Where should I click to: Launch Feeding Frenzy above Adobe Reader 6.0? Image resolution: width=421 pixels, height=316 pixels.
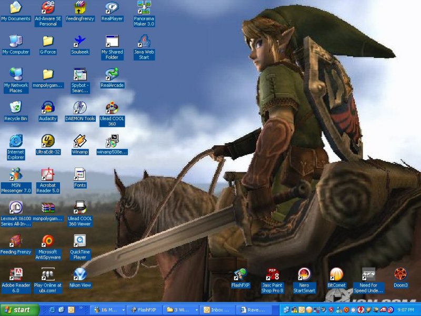pos(16,244)
